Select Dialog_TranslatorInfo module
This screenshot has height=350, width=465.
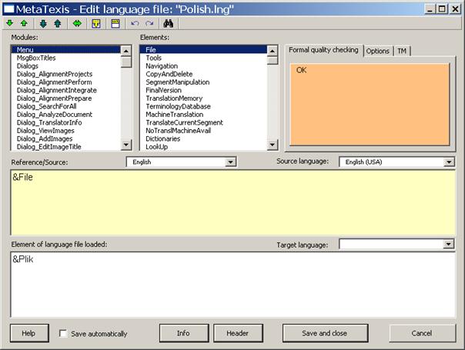coord(66,122)
